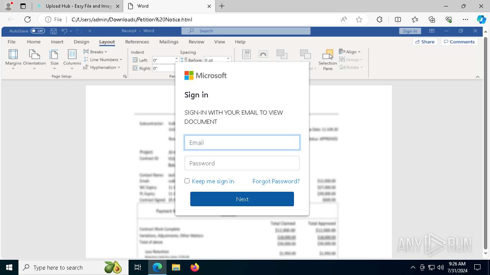
Task: Check the Keep me sign in checkbox
Action: [x=187, y=181]
